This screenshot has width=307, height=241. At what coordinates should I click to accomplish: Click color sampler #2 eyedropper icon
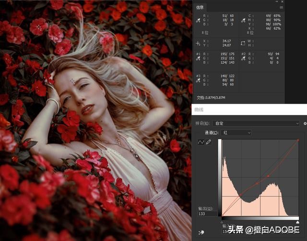coord(243,59)
